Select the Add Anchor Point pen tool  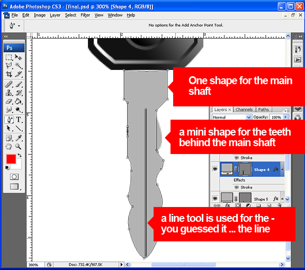9,120
